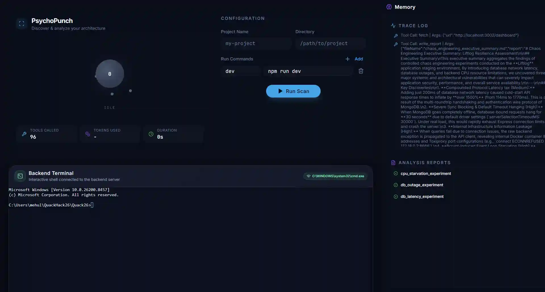Image resolution: width=545 pixels, height=292 pixels.
Task: Click the check icon for db_latency_experiment
Action: [396, 196]
